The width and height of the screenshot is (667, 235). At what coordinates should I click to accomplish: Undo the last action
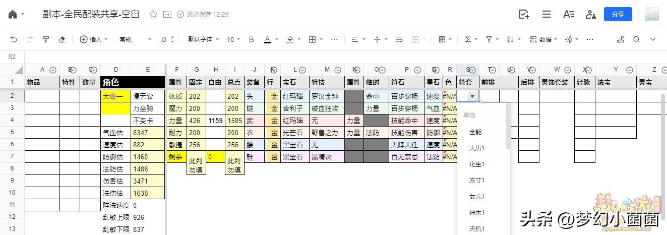pos(14,39)
